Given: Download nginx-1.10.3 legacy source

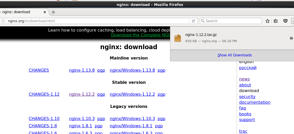Looking at the screenshot, I should (82, 119).
